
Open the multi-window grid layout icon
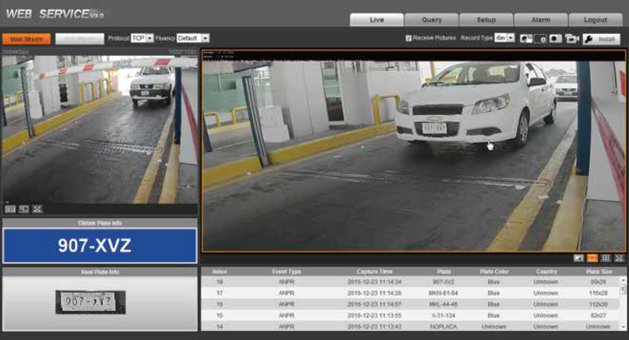point(606,259)
